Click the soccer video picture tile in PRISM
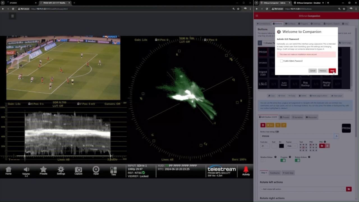359x202 pixels. pyautogui.click(x=63, y=68)
